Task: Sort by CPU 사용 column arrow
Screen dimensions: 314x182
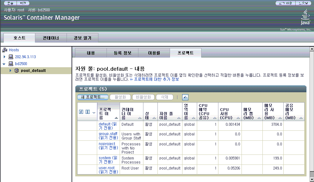Action: [238, 118]
